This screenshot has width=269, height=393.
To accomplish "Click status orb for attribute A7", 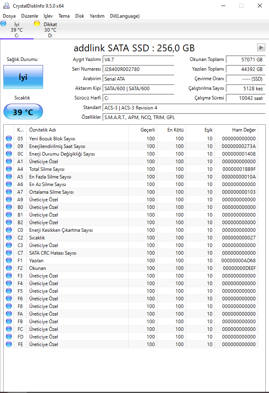I will (9, 192).
